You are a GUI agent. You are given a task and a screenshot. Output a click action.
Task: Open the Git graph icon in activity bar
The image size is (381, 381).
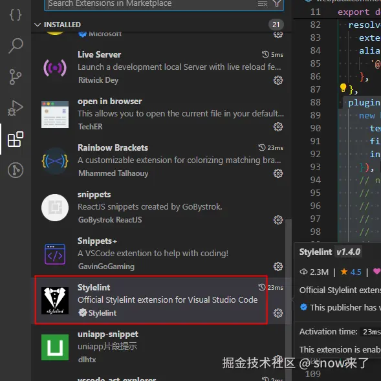click(16, 170)
